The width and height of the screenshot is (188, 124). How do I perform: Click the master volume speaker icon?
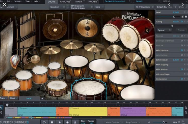(149, 122)
